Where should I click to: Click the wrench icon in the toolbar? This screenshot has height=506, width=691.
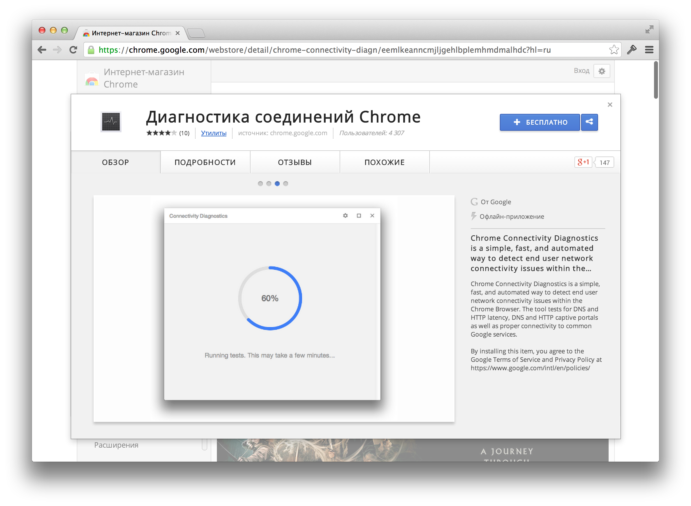(x=632, y=50)
